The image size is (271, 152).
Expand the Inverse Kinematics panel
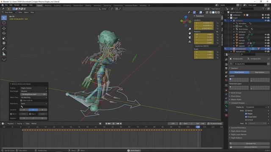pos(238,128)
